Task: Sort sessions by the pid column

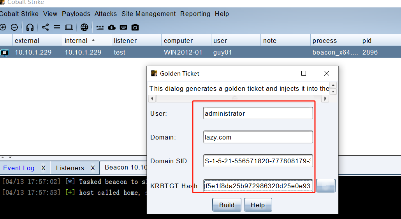Action: point(380,41)
